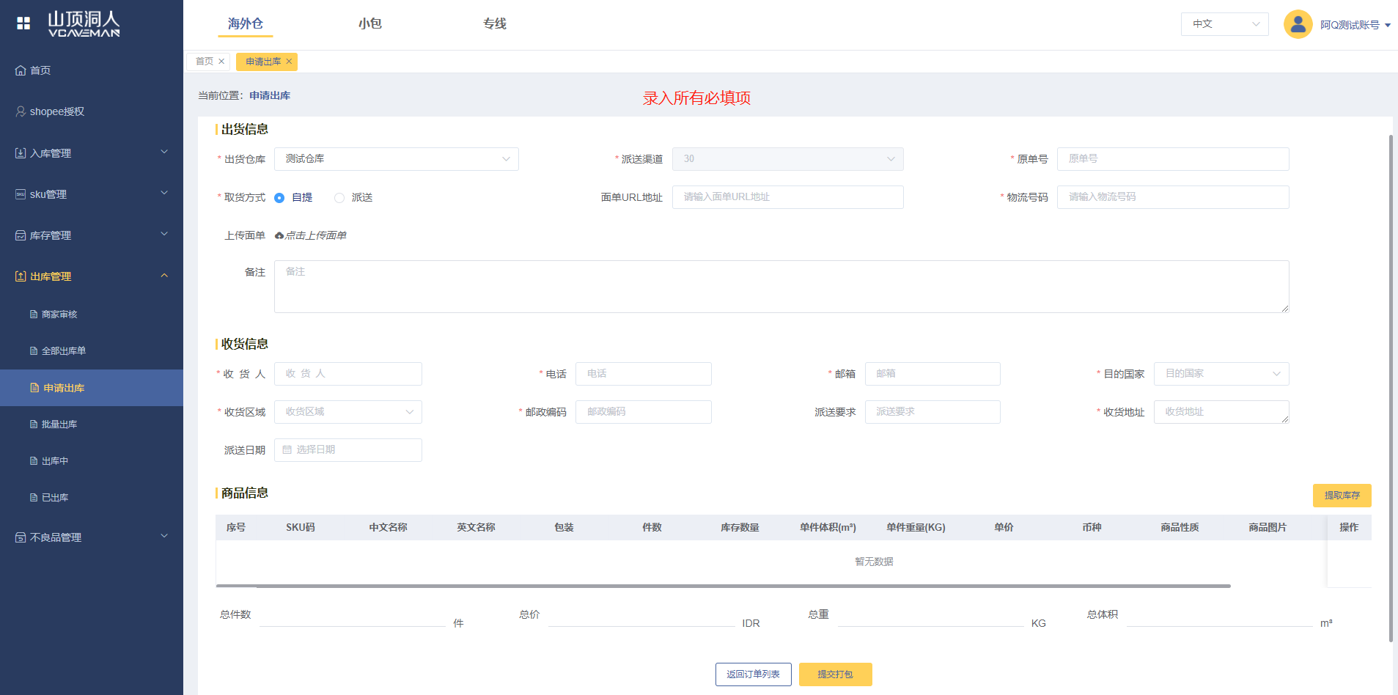The height and width of the screenshot is (695, 1398).
Task: Switch to the 专线 top tab
Action: (x=494, y=23)
